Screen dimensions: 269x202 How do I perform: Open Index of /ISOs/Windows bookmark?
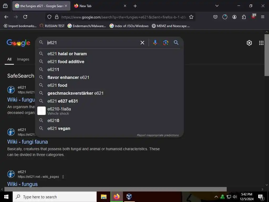click(x=129, y=26)
